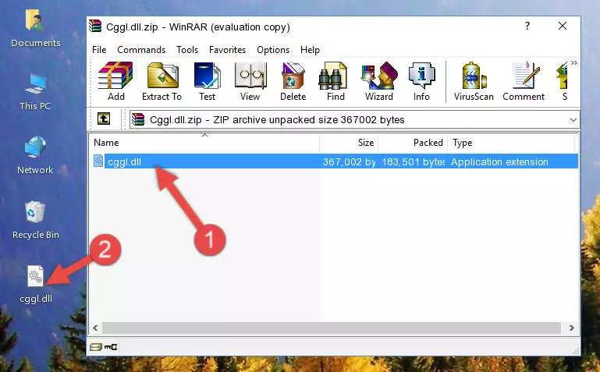
Task: Open the Tools menu
Action: (x=187, y=50)
